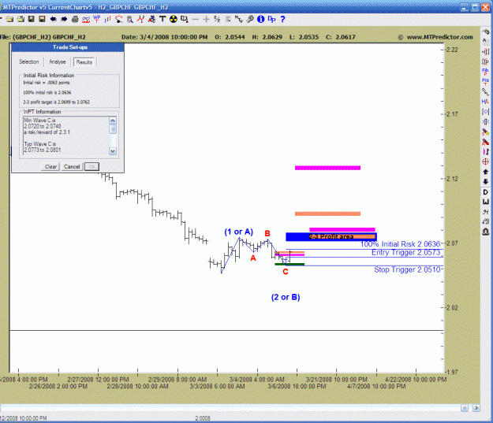
Task: Go forward with the right arrow icon
Action: (64, 20)
